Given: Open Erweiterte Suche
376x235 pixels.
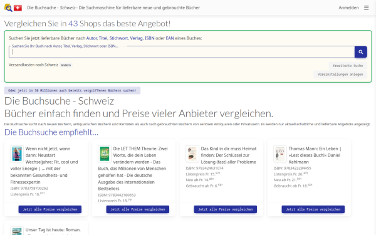Looking at the screenshot, I should [347, 66].
